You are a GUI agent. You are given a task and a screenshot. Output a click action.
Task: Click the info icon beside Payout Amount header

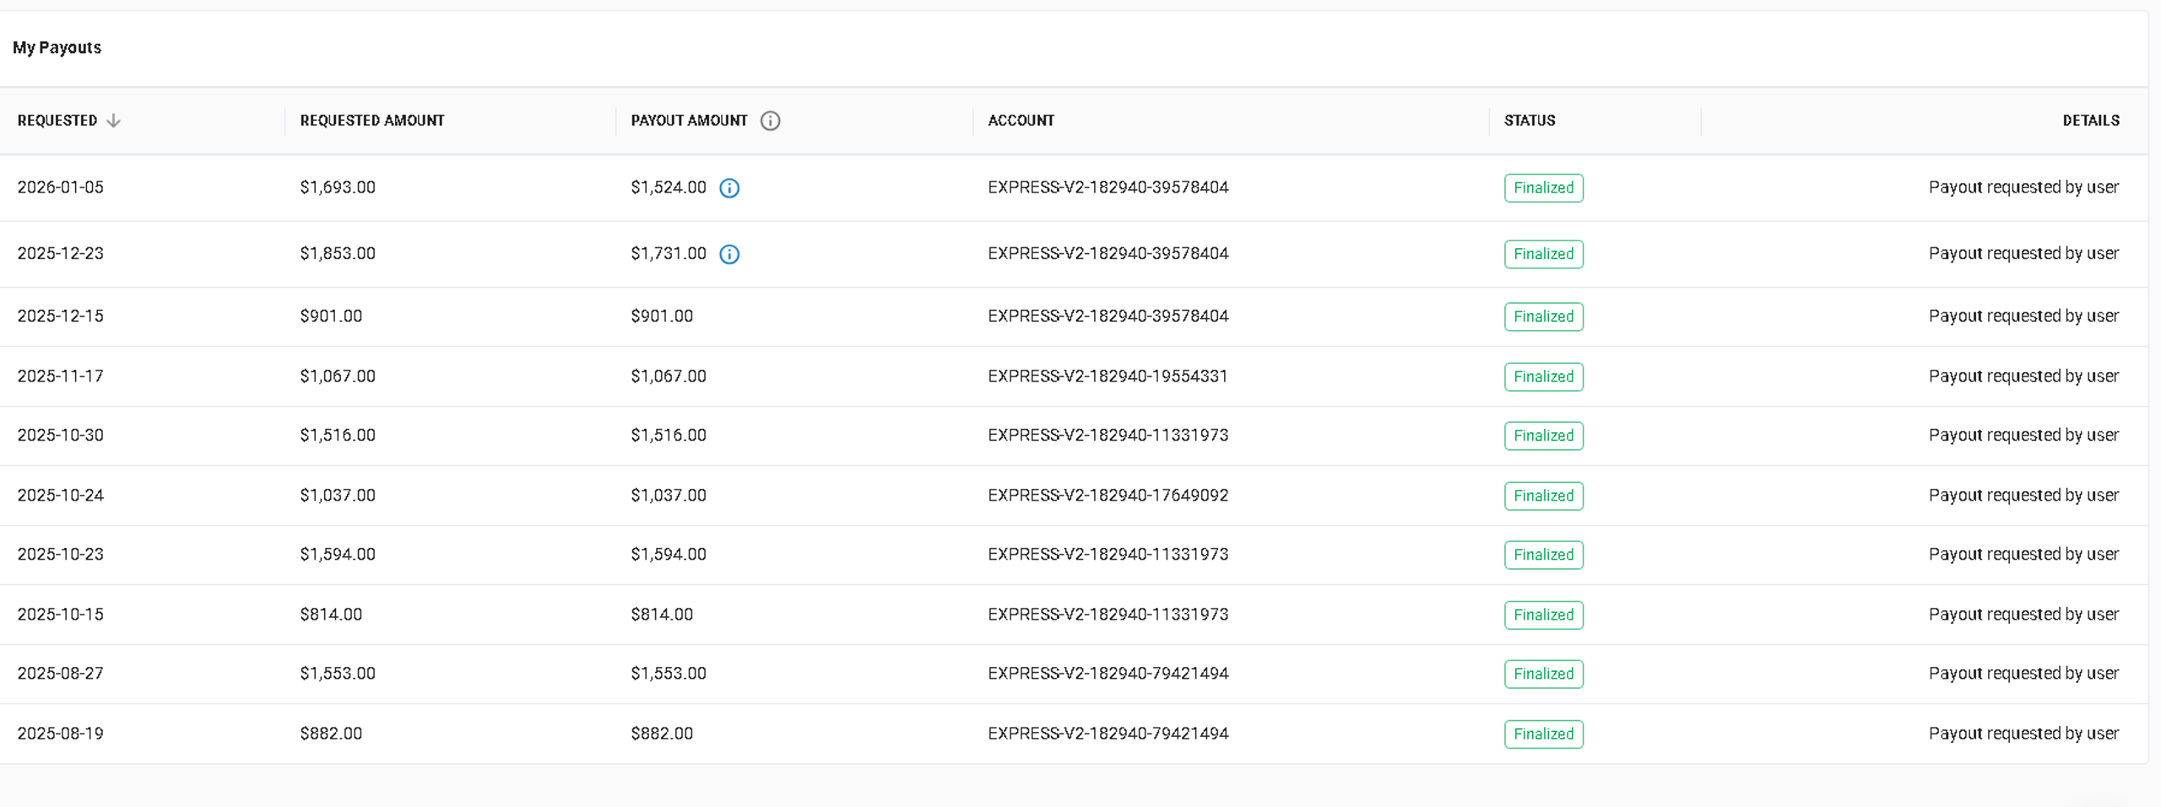(770, 121)
